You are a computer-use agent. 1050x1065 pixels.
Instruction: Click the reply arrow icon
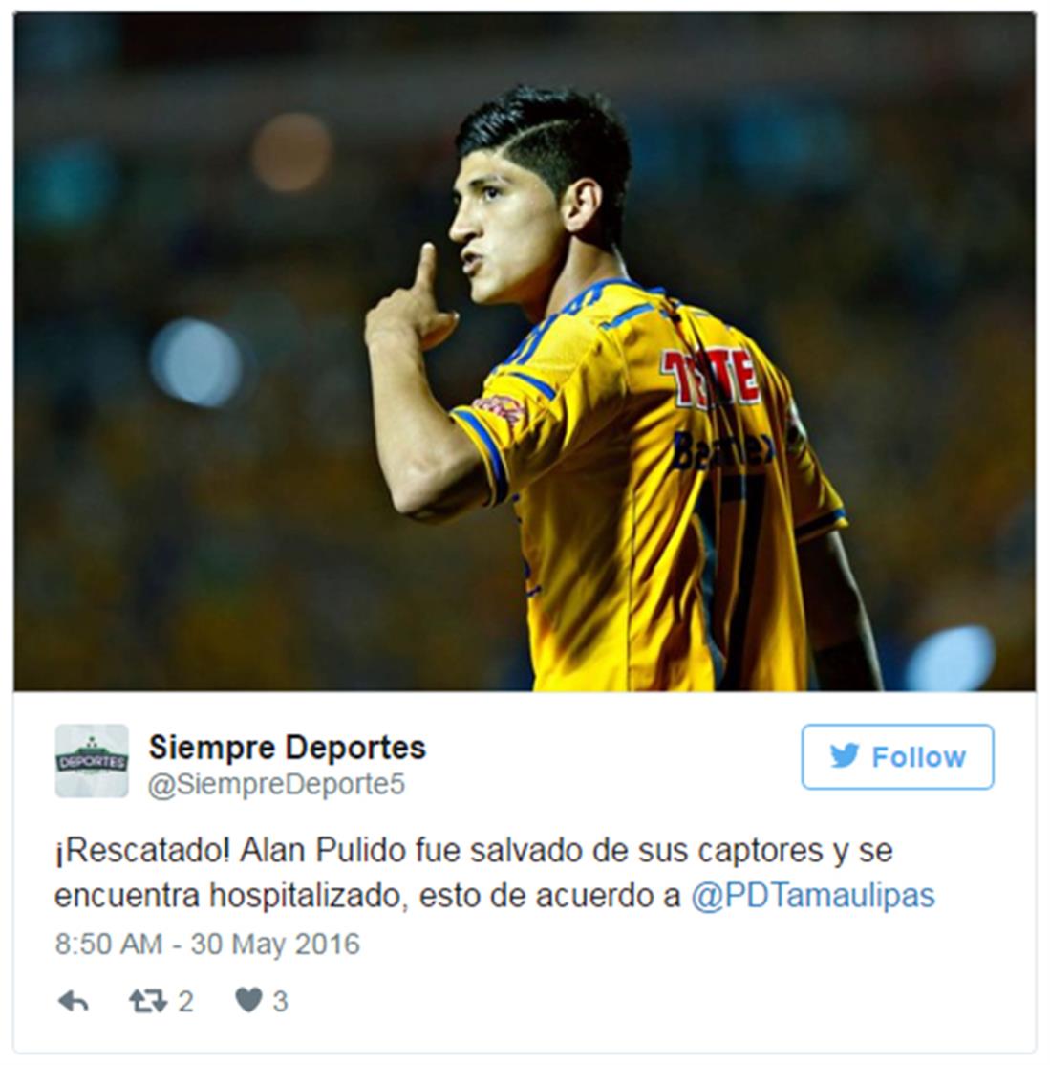click(74, 1001)
